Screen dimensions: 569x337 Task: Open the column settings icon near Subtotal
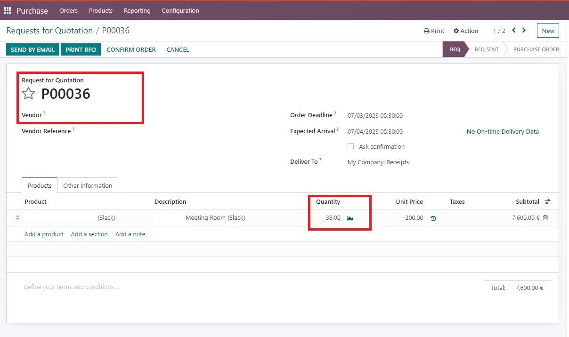tap(547, 201)
